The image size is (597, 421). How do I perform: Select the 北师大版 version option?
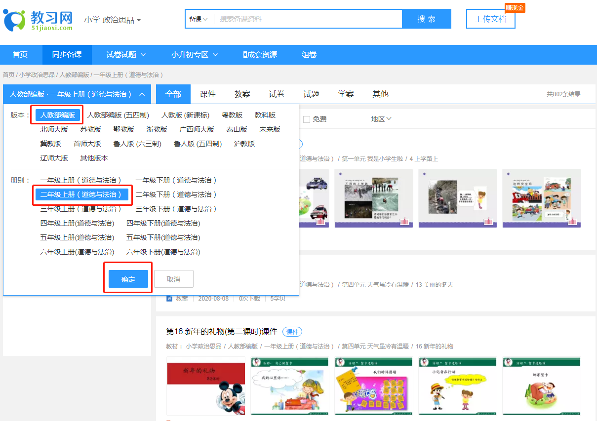(x=54, y=129)
